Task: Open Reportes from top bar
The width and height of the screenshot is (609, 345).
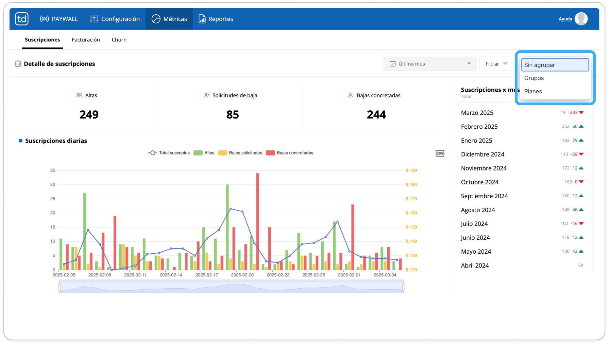Action: [x=216, y=19]
